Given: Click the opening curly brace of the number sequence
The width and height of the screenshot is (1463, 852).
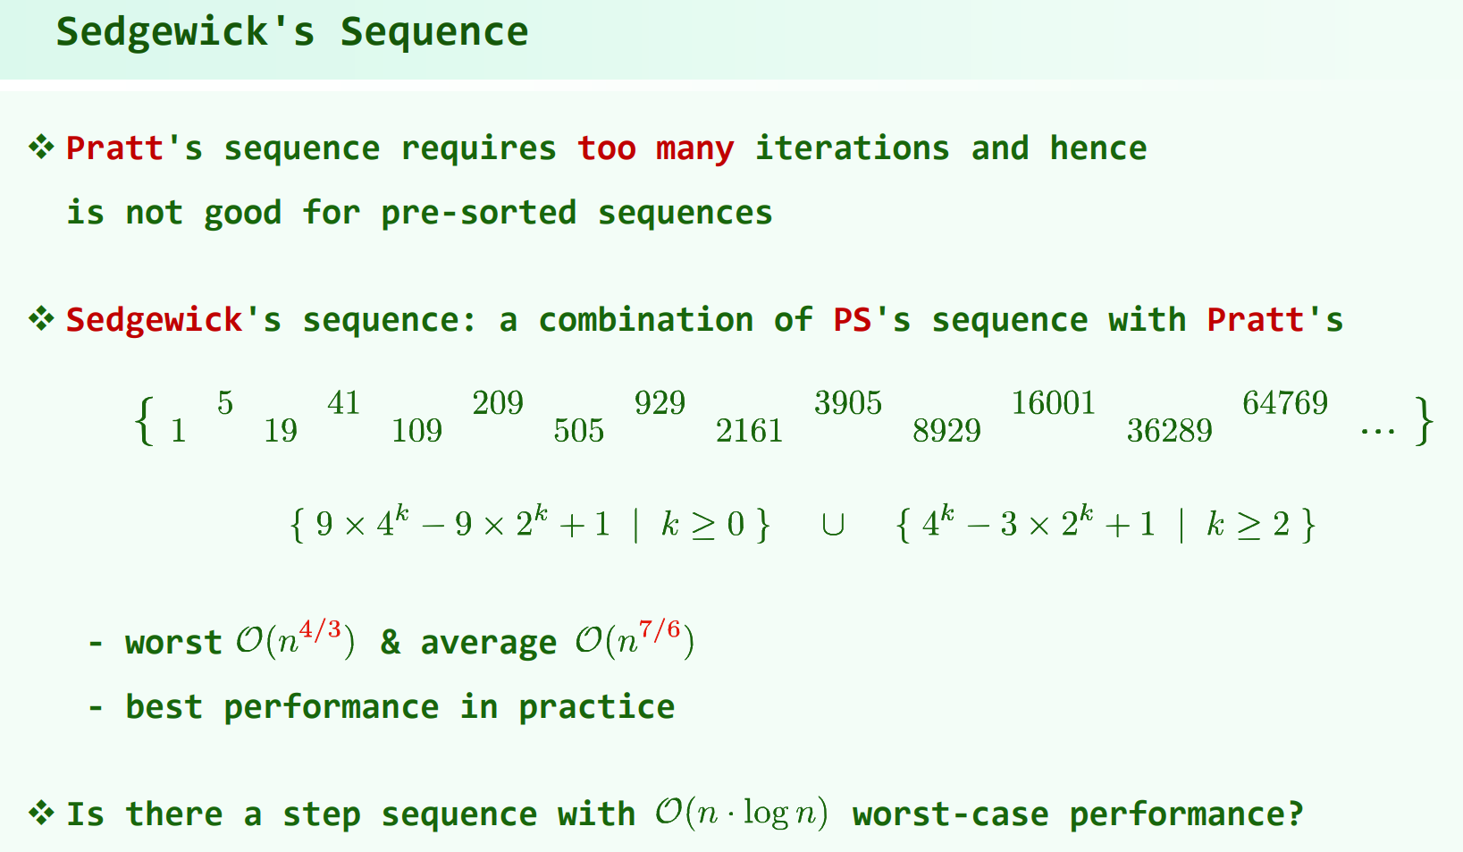Looking at the screenshot, I should coord(144,421).
